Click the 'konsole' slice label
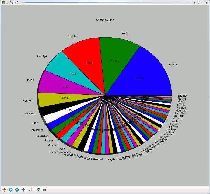The image size is (210, 194). pos(173,64)
